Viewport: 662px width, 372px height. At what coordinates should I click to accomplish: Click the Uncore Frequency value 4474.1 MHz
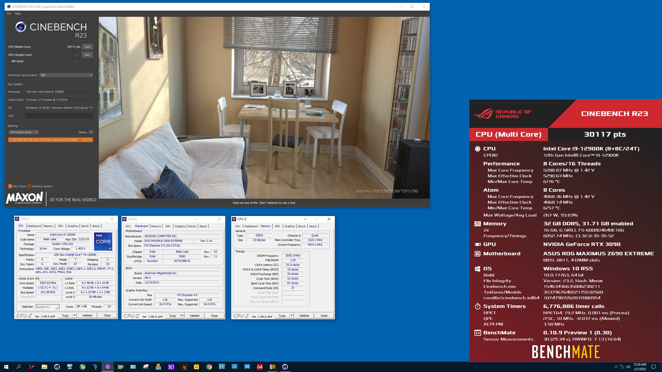315,245
